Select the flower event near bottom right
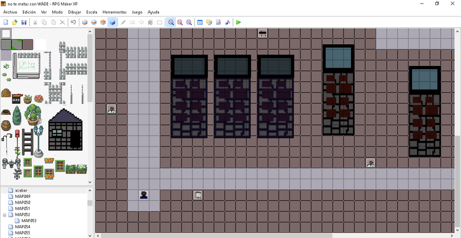 pyautogui.click(x=370, y=163)
